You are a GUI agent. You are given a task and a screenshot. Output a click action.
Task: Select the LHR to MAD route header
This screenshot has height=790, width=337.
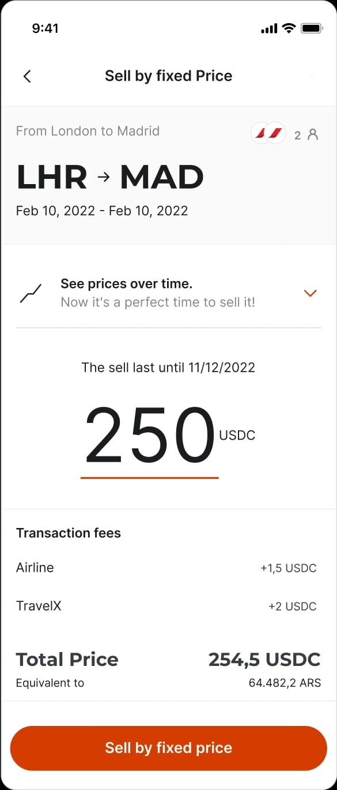tap(109, 176)
